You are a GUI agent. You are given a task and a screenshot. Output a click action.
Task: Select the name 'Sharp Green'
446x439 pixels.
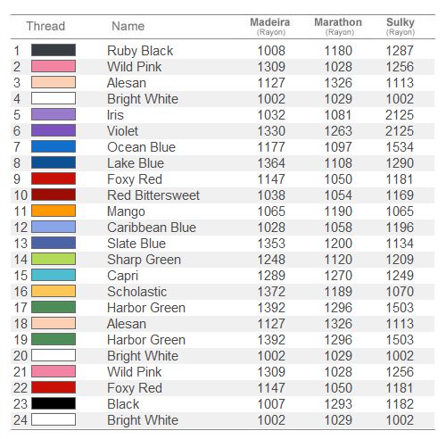pyautogui.click(x=144, y=260)
